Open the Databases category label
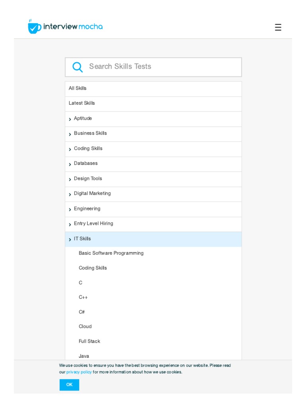 click(x=86, y=163)
